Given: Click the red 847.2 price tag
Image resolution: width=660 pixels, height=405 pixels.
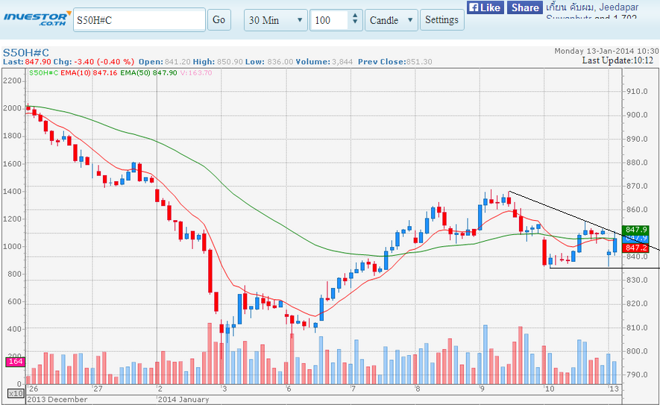Looking at the screenshot, I should coord(636,247).
